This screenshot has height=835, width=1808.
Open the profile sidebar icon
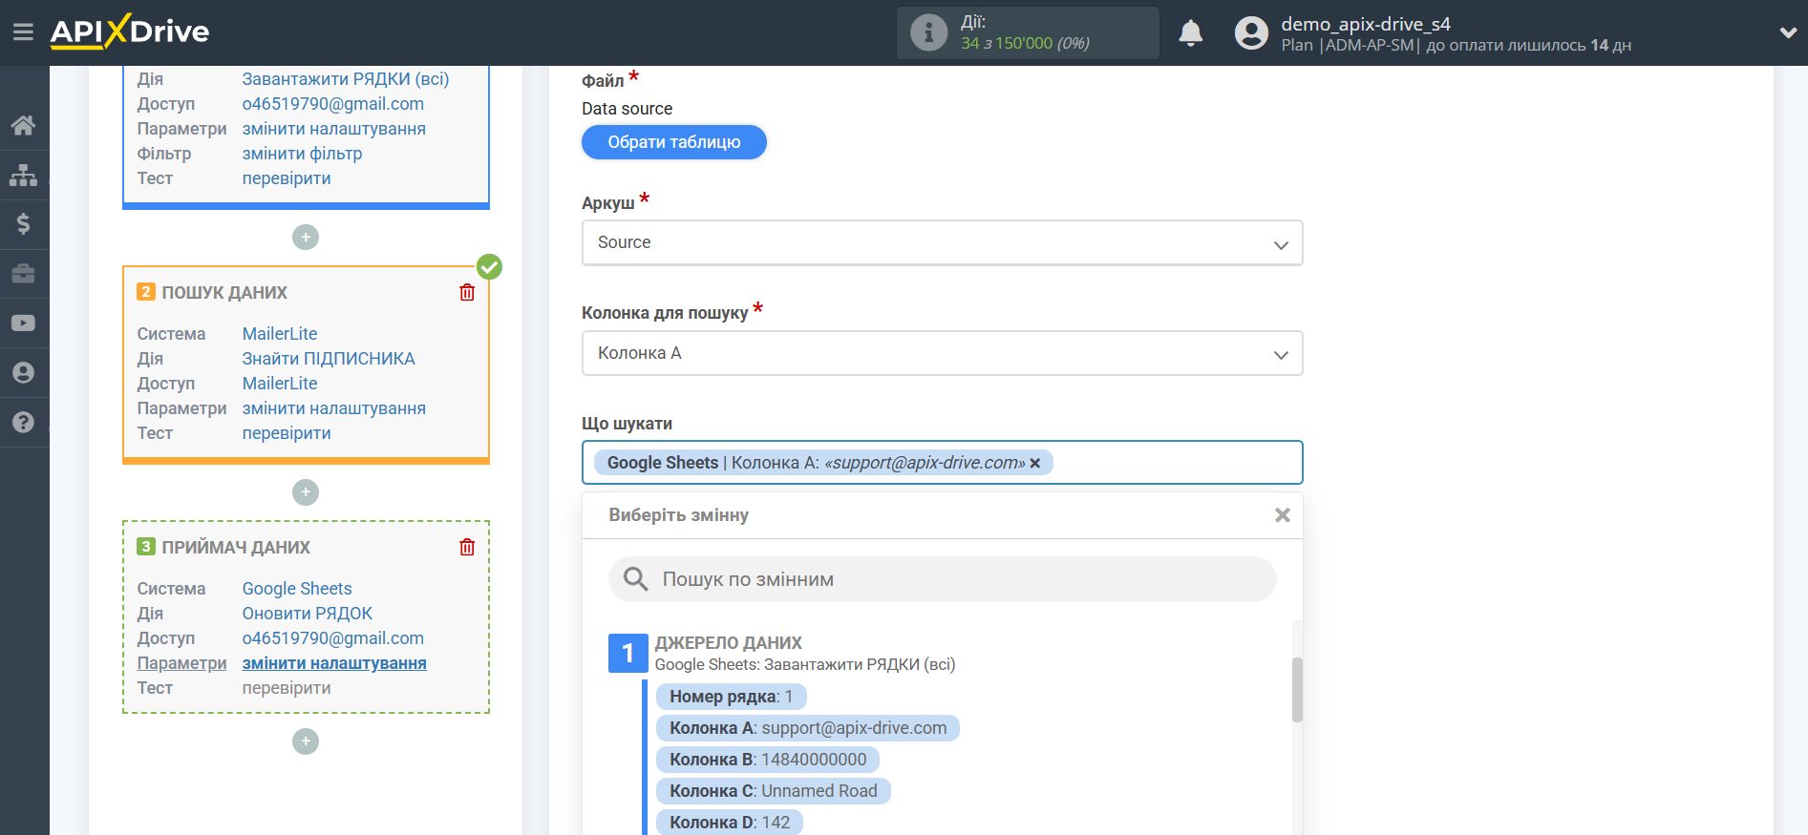click(24, 373)
